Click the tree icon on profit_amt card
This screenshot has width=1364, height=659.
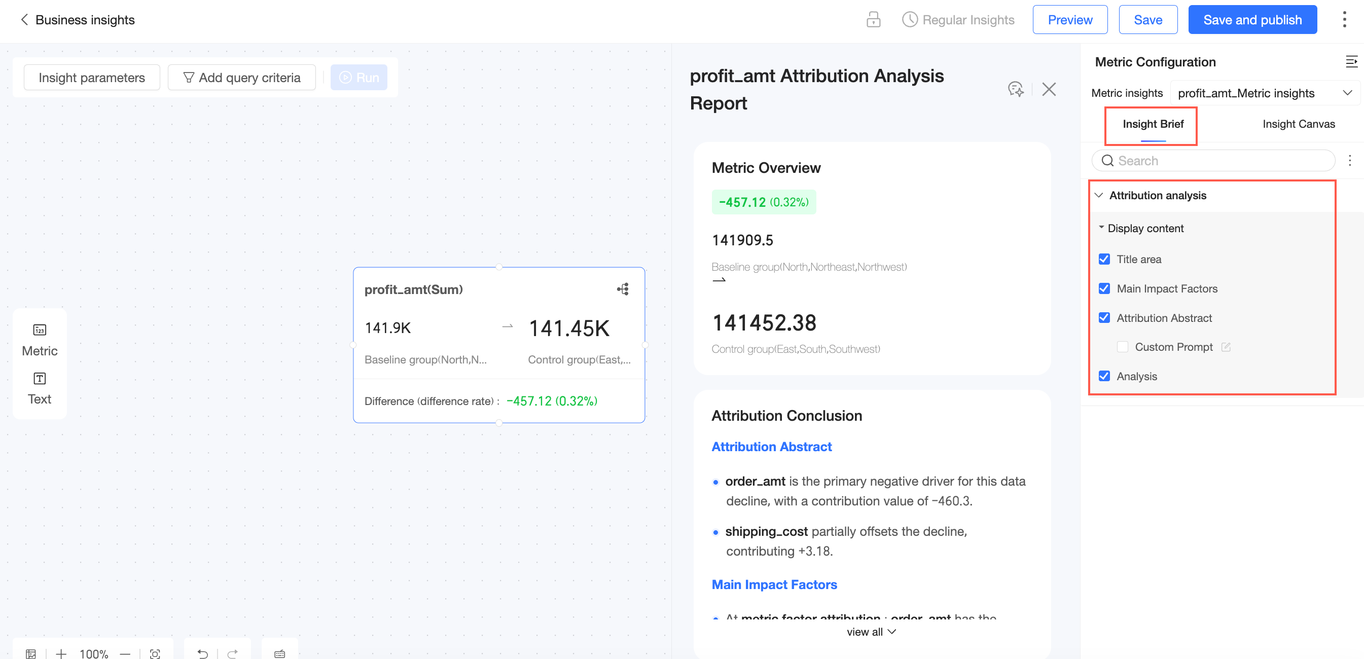click(x=623, y=289)
